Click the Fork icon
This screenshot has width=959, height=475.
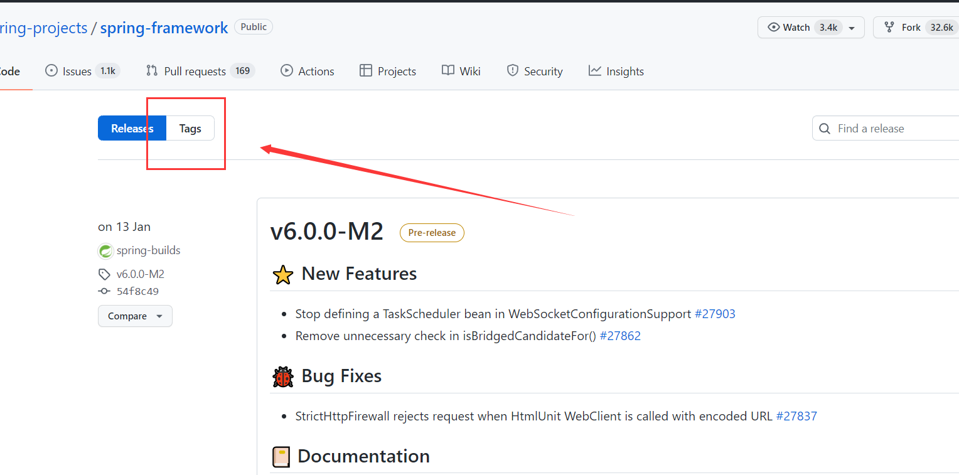point(889,27)
